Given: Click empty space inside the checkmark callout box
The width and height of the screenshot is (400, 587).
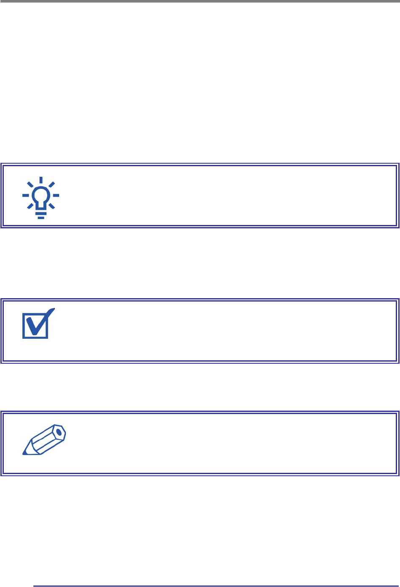Looking at the screenshot, I should pos(220,331).
